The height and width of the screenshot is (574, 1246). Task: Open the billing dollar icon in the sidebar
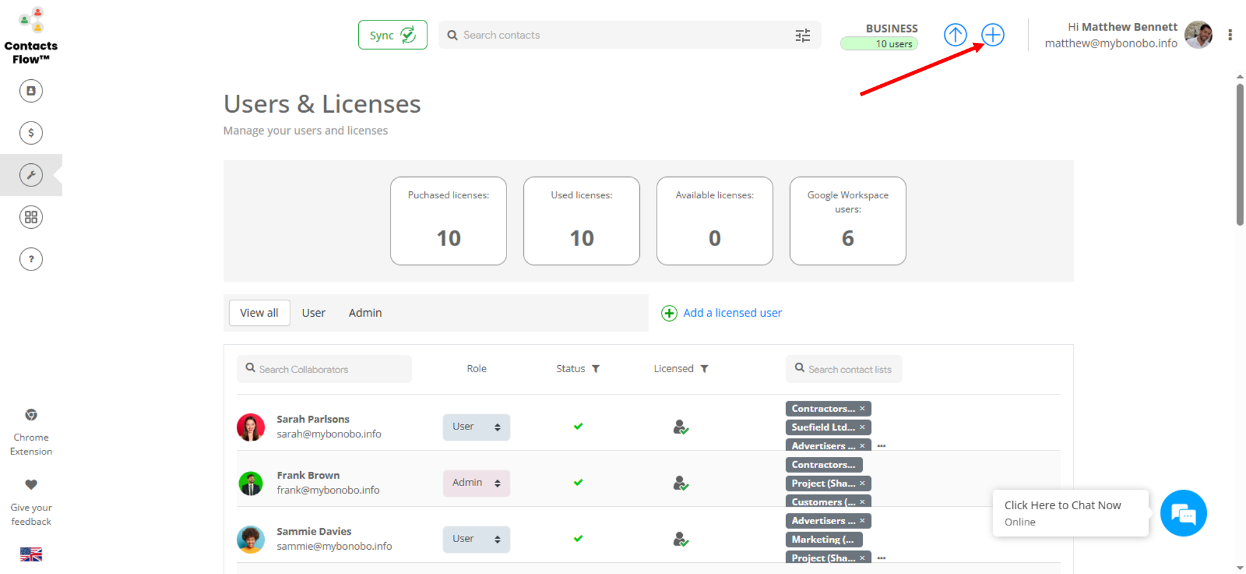pyautogui.click(x=31, y=133)
